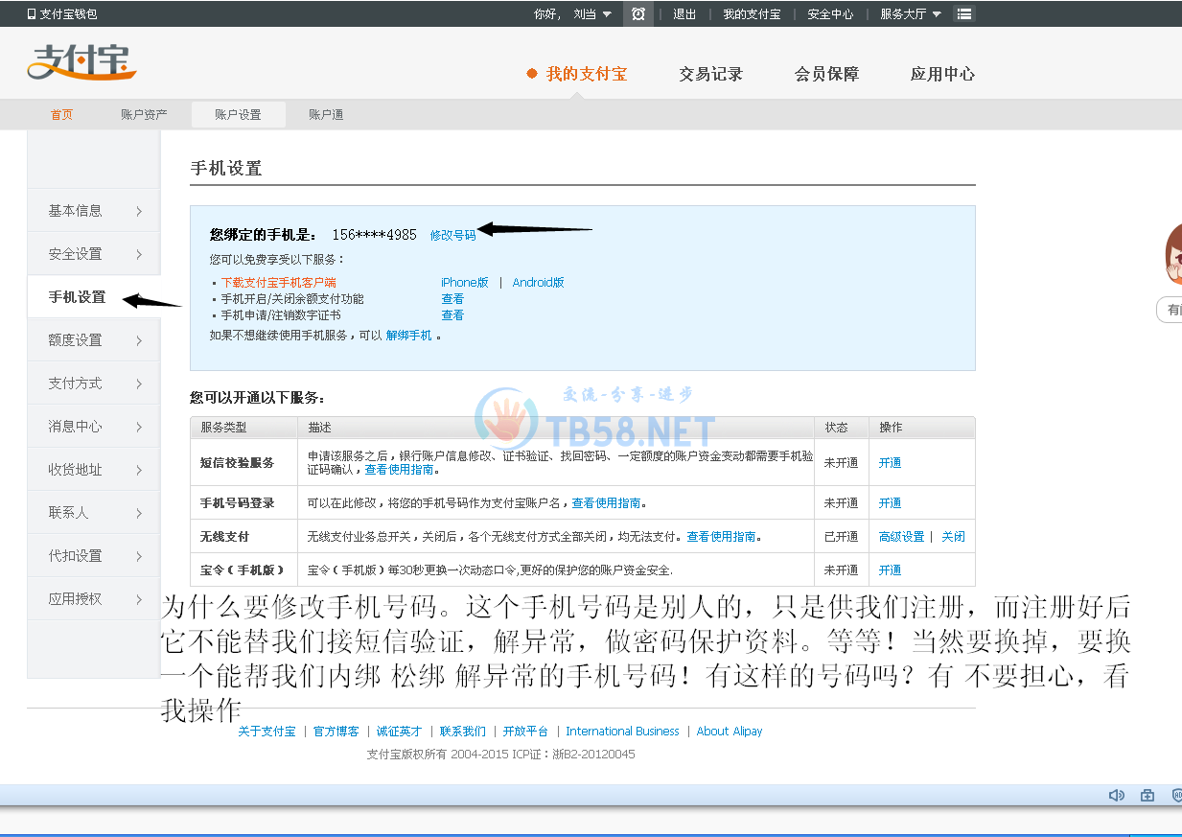The width and height of the screenshot is (1182, 837).
Task: Click 退出 to log out
Action: click(684, 14)
